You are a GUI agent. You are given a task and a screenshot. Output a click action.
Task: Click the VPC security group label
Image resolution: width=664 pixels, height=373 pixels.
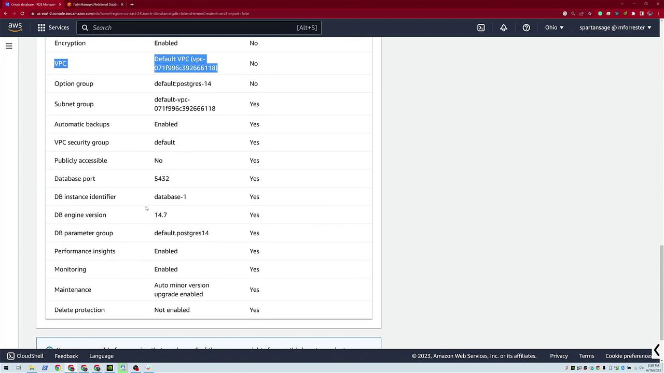(81, 142)
